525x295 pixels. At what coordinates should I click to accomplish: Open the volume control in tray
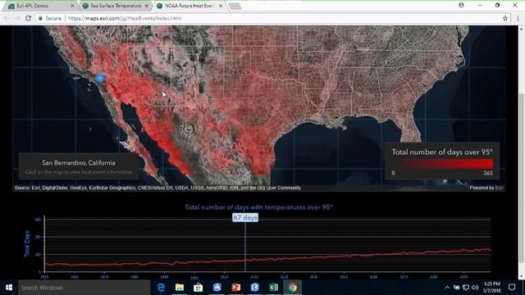click(x=475, y=288)
